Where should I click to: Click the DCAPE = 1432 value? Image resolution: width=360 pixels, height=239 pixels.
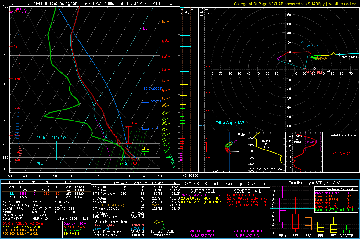click(13, 215)
